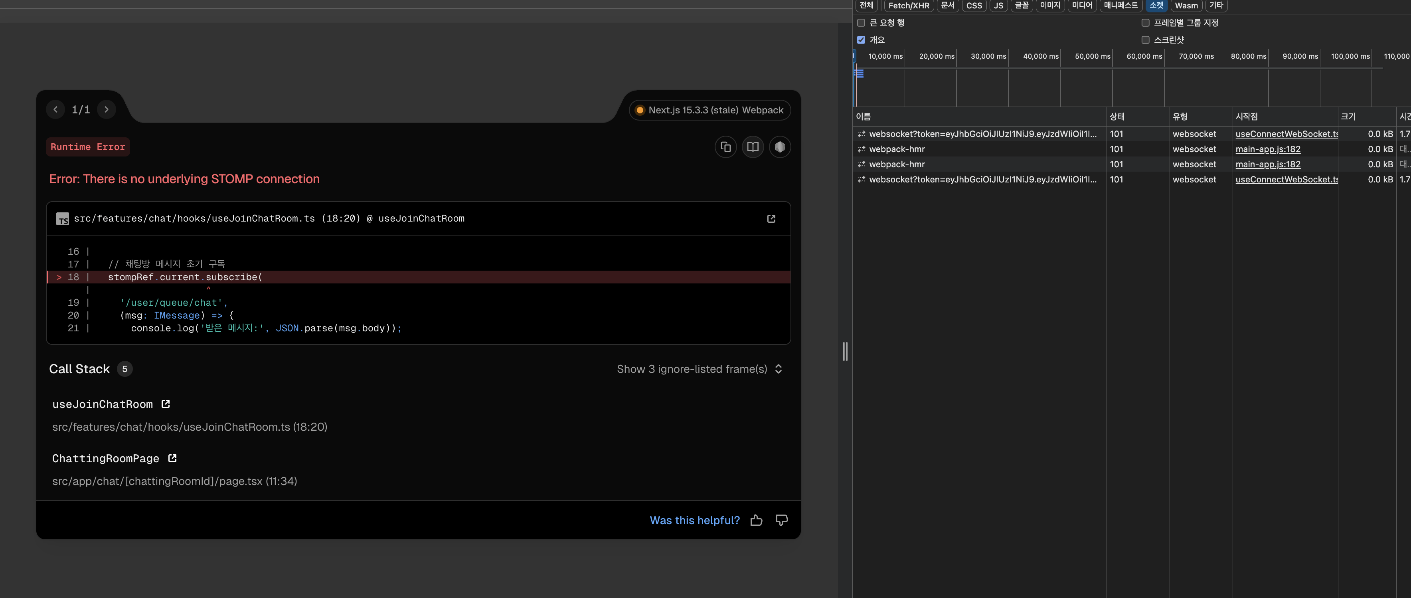Open useJoinChatRoom.ts in editor icon
Viewport: 1411px width, 598px height.
coord(771,219)
